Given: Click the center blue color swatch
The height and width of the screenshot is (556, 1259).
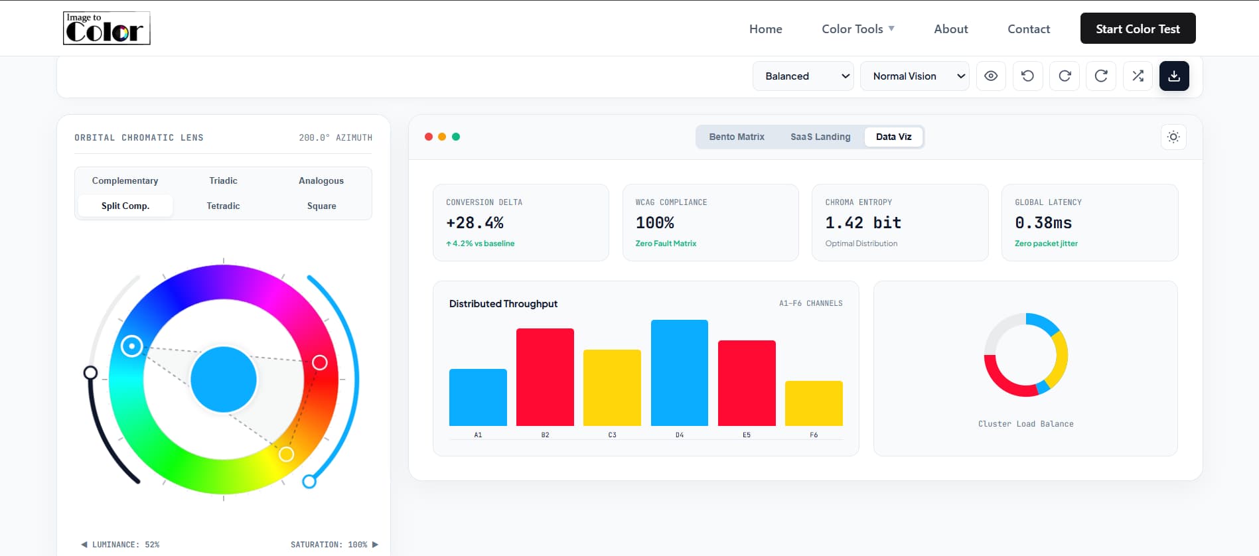Looking at the screenshot, I should tap(224, 380).
